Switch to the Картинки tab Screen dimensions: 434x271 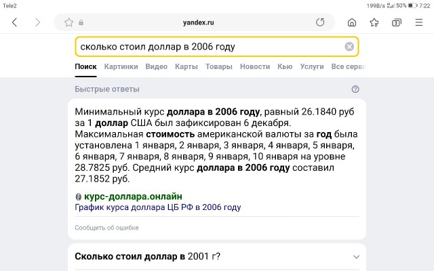pyautogui.click(x=121, y=66)
